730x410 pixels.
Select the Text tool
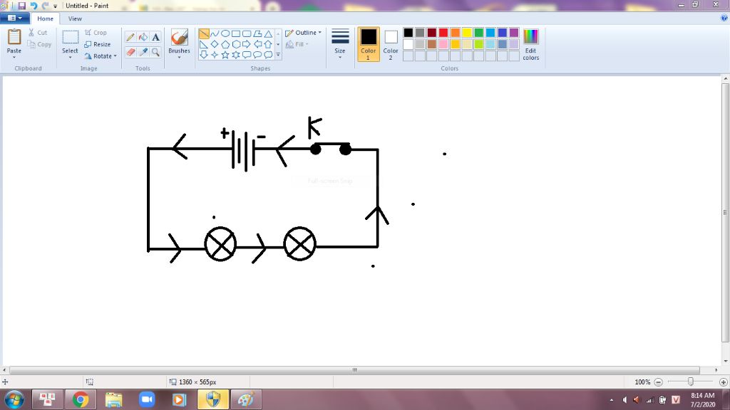click(x=155, y=37)
